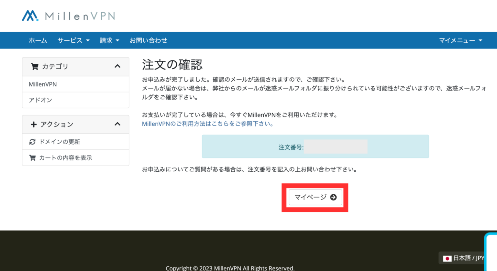Expand the マイメニュー dropdown

(x=460, y=40)
